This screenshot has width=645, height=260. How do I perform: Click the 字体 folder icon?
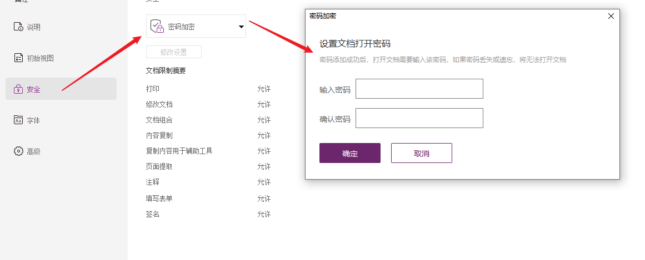click(18, 120)
